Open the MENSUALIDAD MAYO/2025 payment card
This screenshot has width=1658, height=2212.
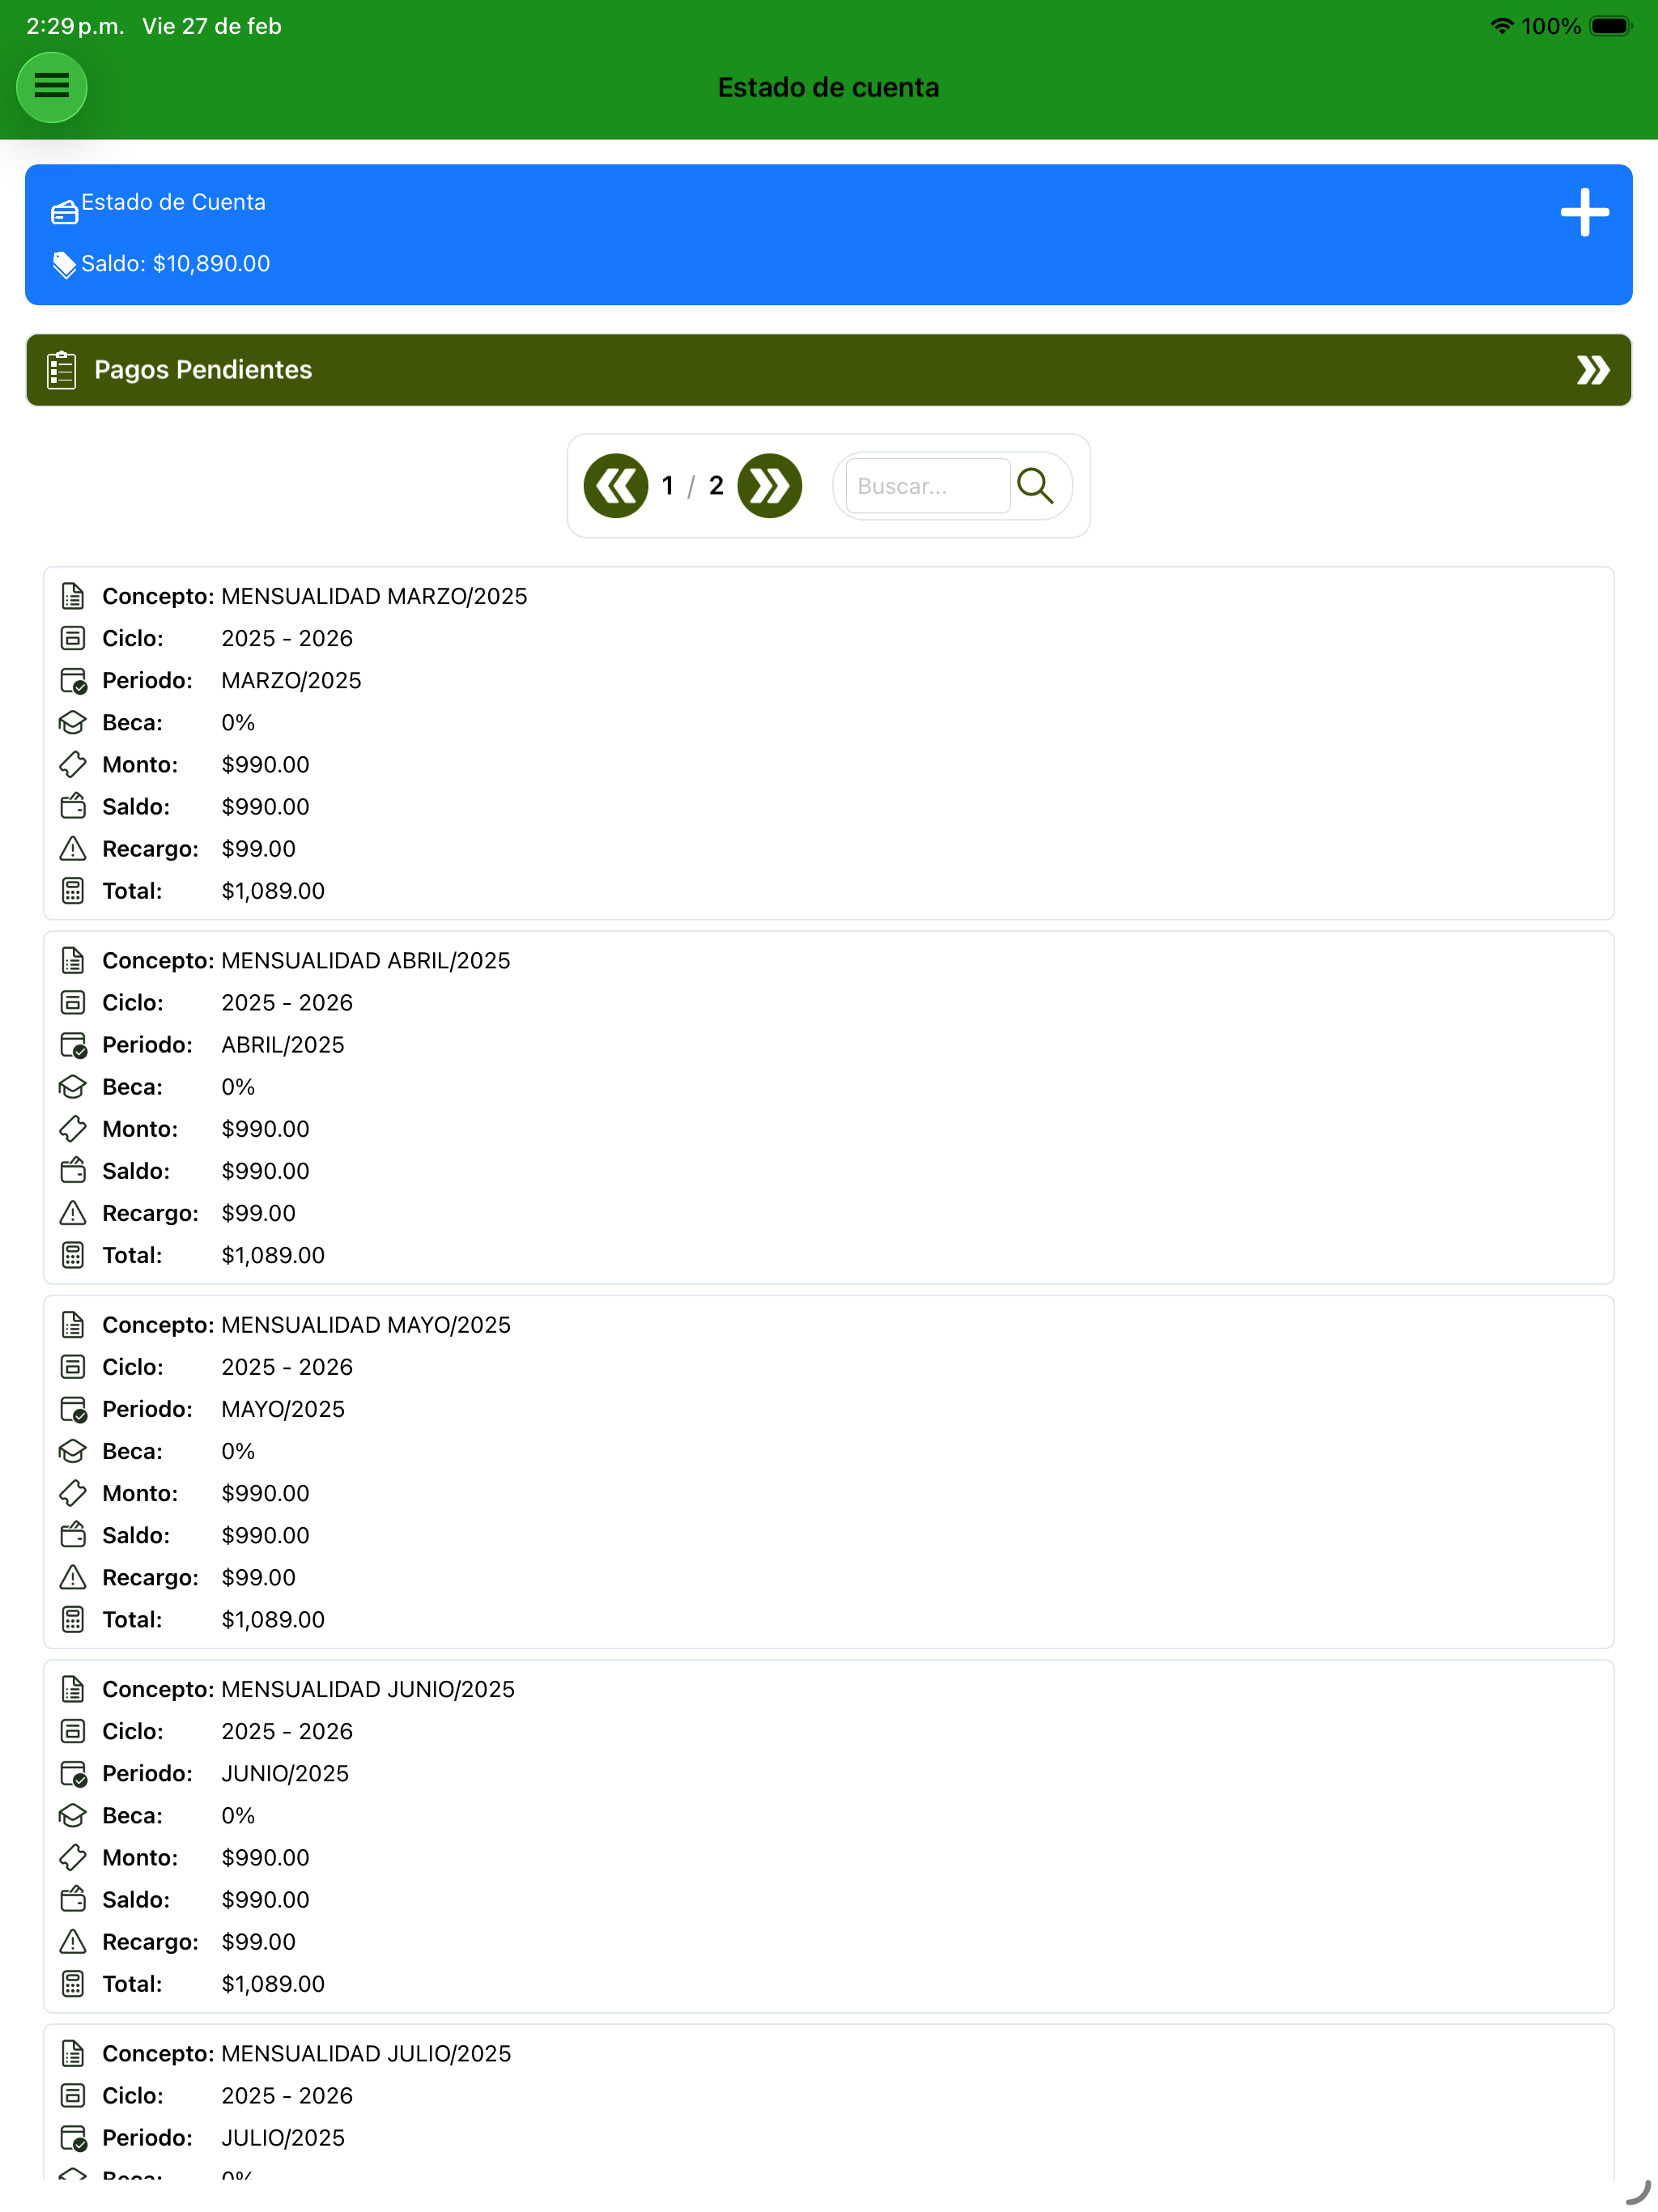point(828,1472)
